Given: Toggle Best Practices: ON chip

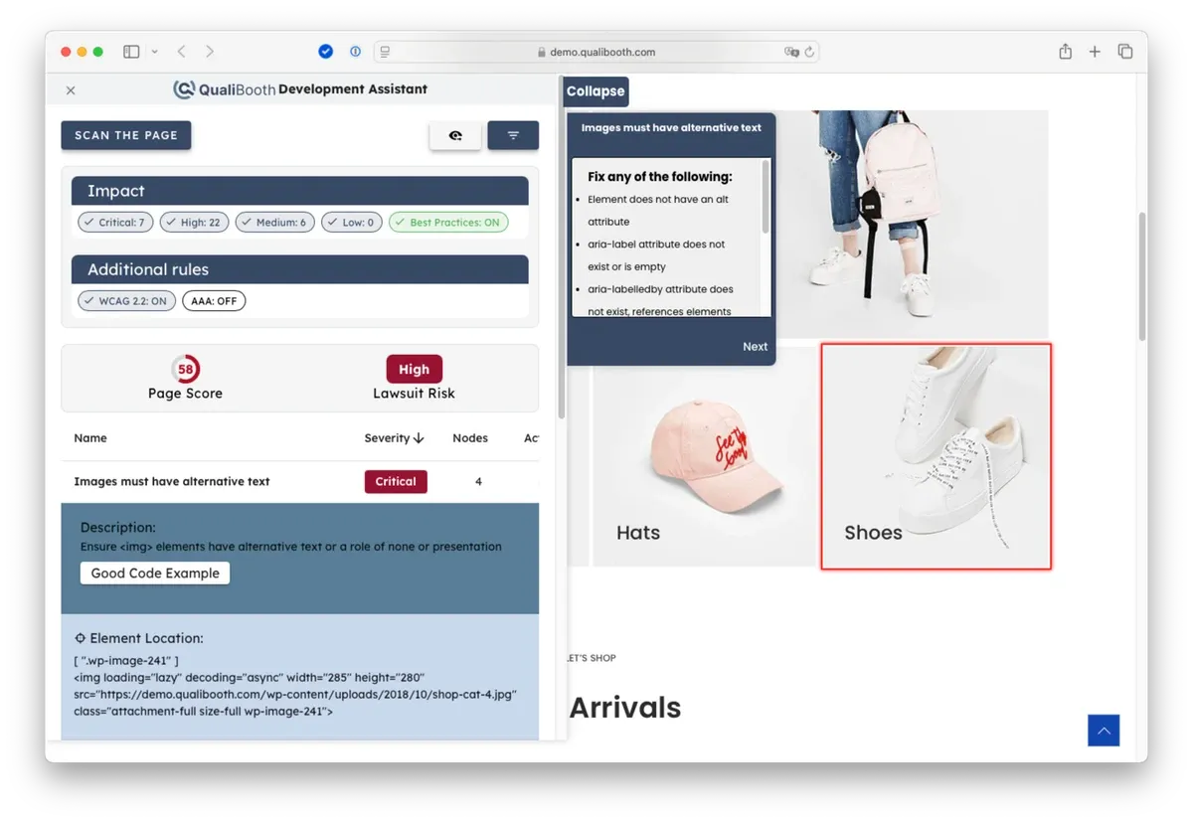Looking at the screenshot, I should point(448,223).
